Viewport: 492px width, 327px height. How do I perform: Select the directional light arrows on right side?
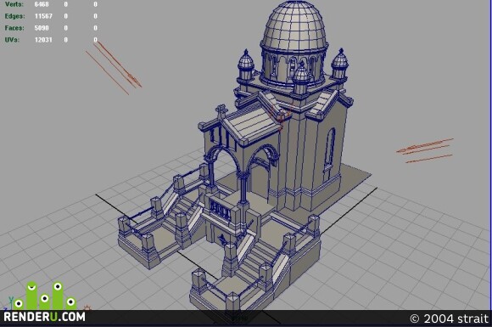[x=425, y=150]
